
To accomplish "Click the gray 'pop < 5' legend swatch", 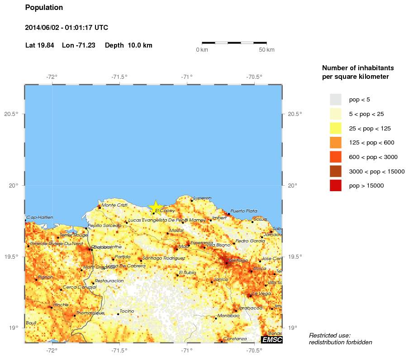I will [x=335, y=99].
